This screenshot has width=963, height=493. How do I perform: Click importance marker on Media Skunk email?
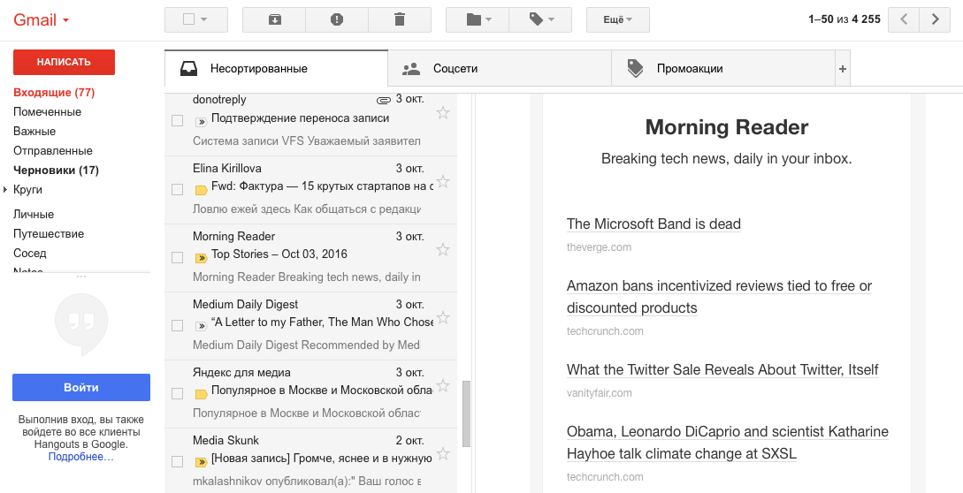201,462
